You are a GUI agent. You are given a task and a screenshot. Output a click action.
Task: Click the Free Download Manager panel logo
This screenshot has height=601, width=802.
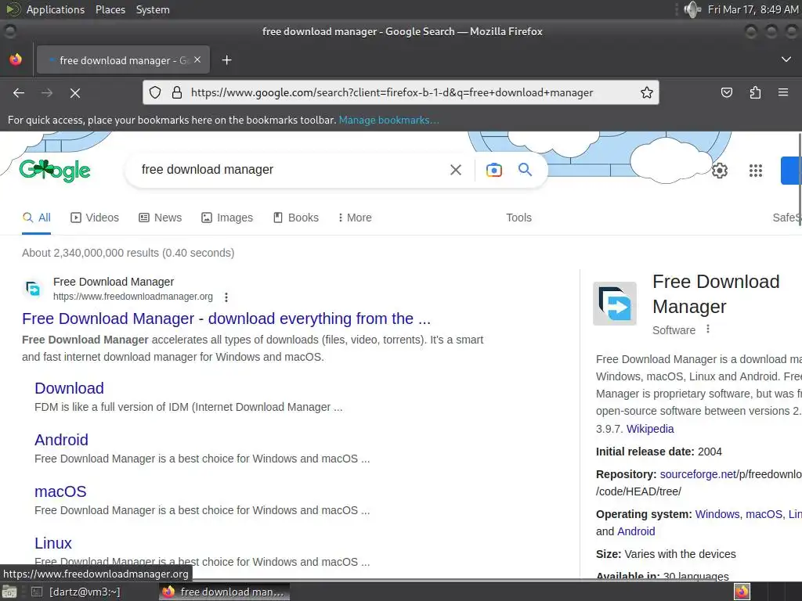tap(615, 304)
